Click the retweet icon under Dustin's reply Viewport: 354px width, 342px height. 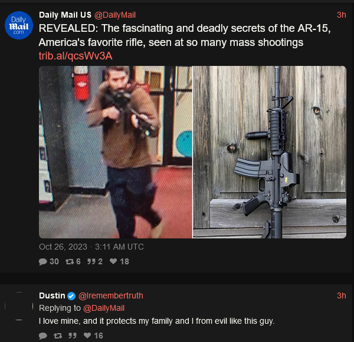pyautogui.click(x=58, y=336)
